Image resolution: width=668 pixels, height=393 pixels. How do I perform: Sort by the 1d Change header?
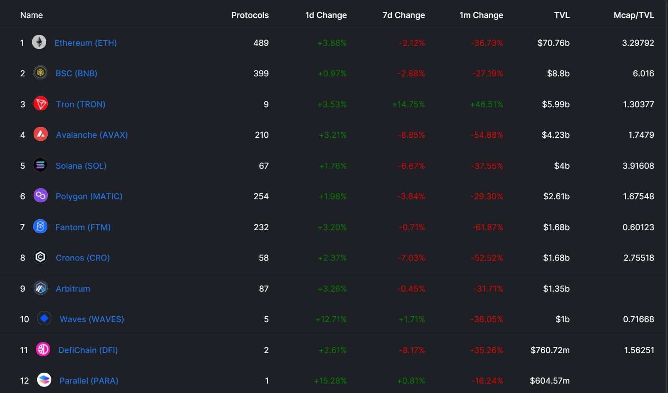click(x=326, y=15)
